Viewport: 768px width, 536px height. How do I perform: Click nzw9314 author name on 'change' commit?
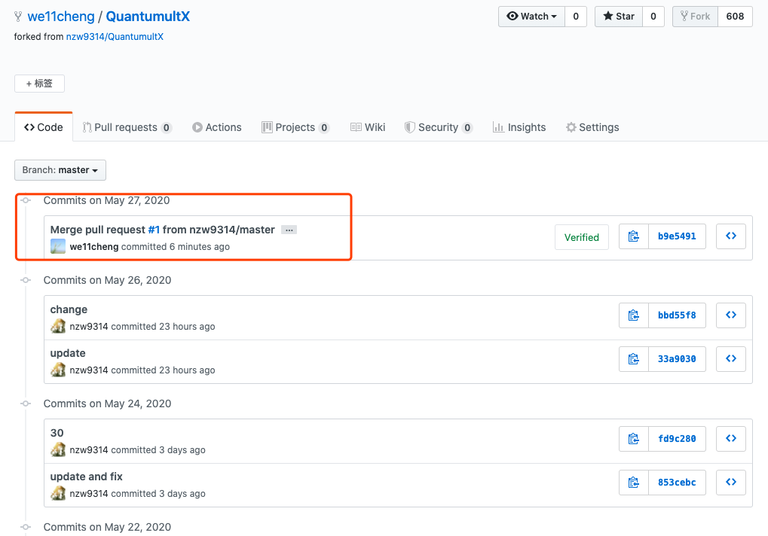coord(89,326)
